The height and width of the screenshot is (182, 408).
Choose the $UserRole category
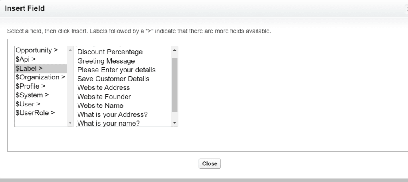(35, 113)
